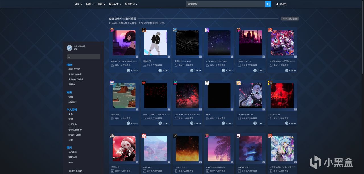The height and width of the screenshot is (174, 364).
Task: Select 键盘 under 界面 section
Action: pyautogui.click(x=70, y=97)
